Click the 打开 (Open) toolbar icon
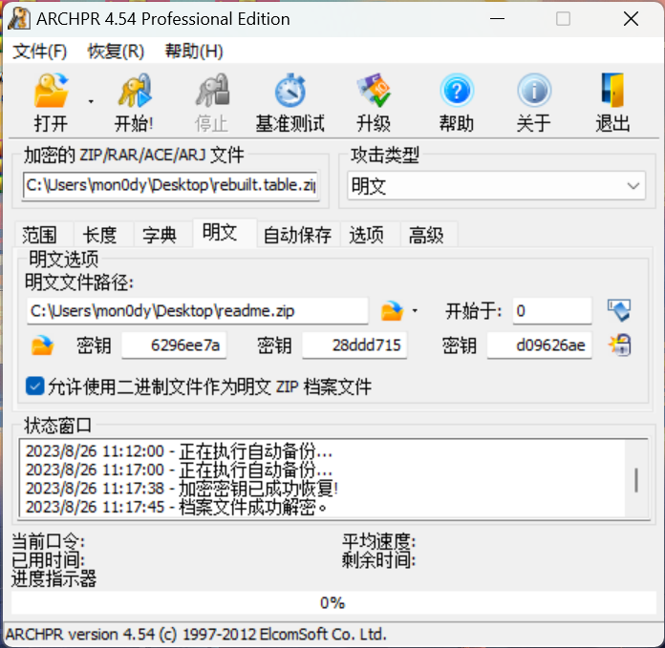Image resolution: width=665 pixels, height=648 pixels. tap(51, 91)
